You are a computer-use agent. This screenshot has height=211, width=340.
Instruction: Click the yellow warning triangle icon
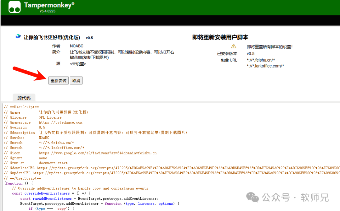coord(234,46)
